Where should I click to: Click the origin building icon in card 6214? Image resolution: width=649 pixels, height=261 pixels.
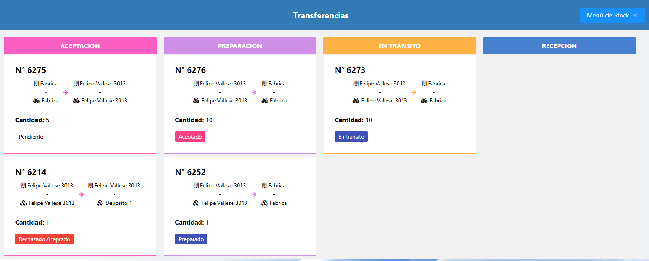pyautogui.click(x=23, y=186)
